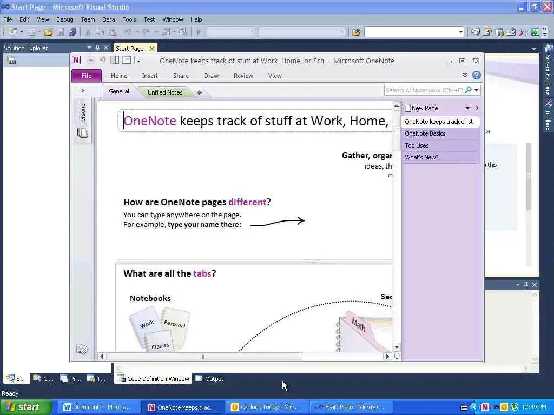The height and width of the screenshot is (415, 554).
Task: Click the Cut scissors icon in Visual Studio
Action: [88, 32]
